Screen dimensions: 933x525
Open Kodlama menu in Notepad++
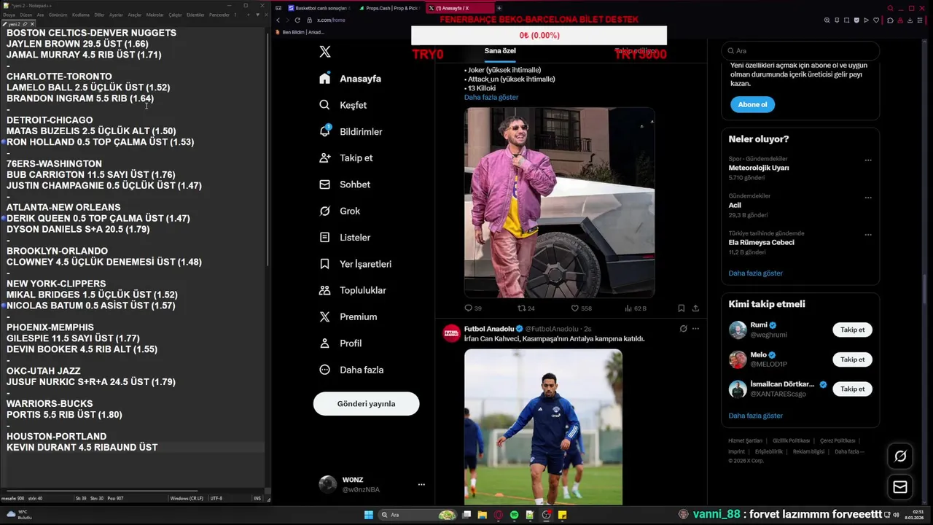tap(81, 15)
